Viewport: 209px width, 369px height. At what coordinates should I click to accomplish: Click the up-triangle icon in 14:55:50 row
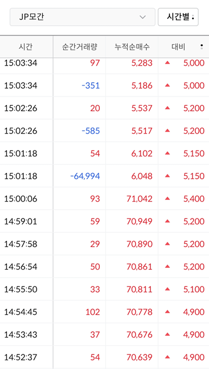167,289
